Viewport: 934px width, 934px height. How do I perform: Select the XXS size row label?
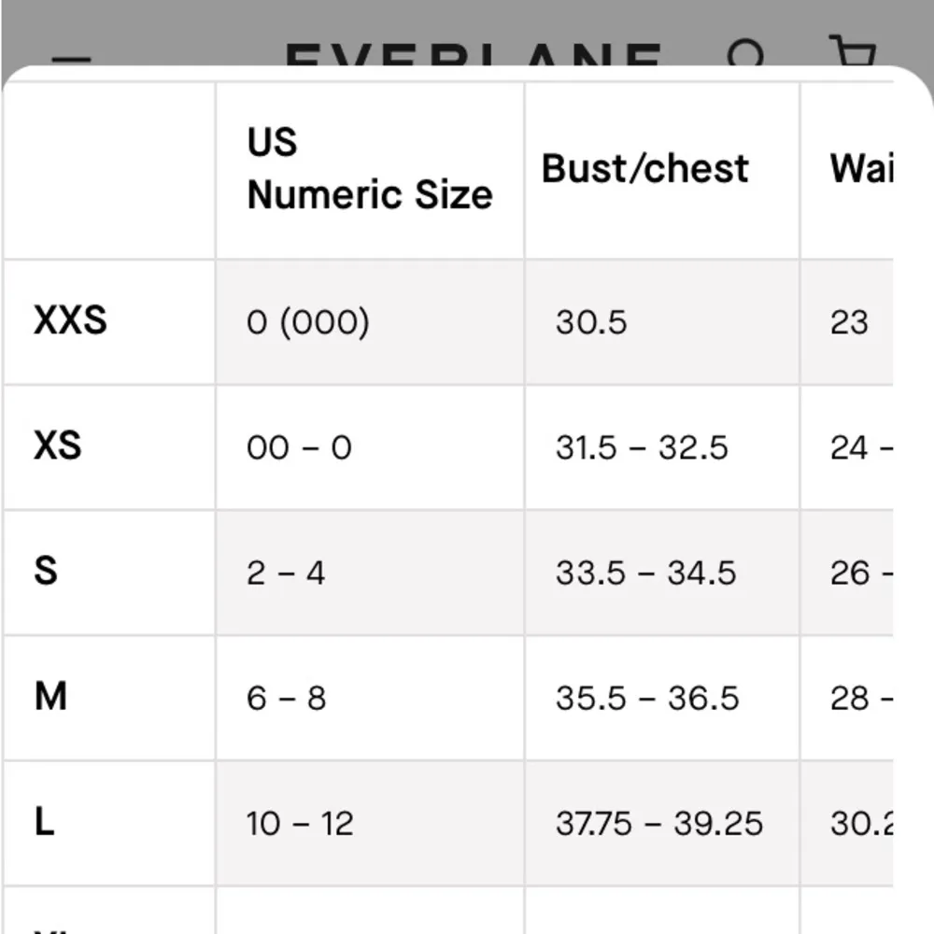click(70, 321)
